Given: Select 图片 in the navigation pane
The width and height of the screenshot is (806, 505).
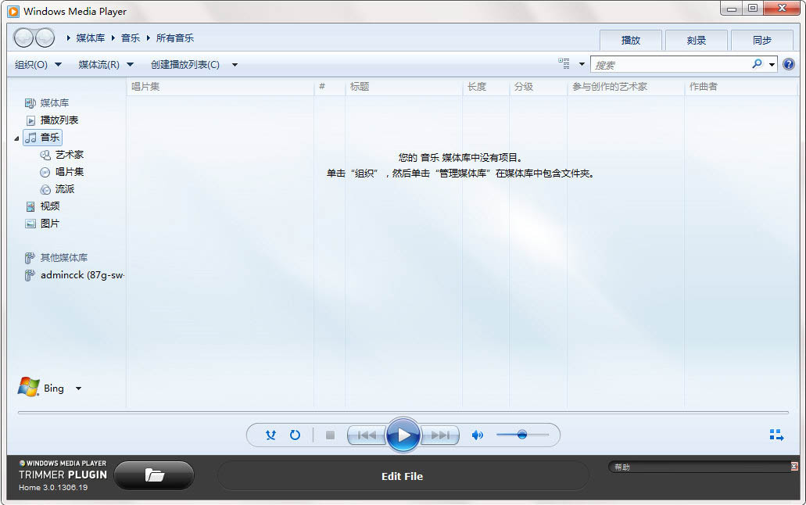Looking at the screenshot, I should 43,224.
